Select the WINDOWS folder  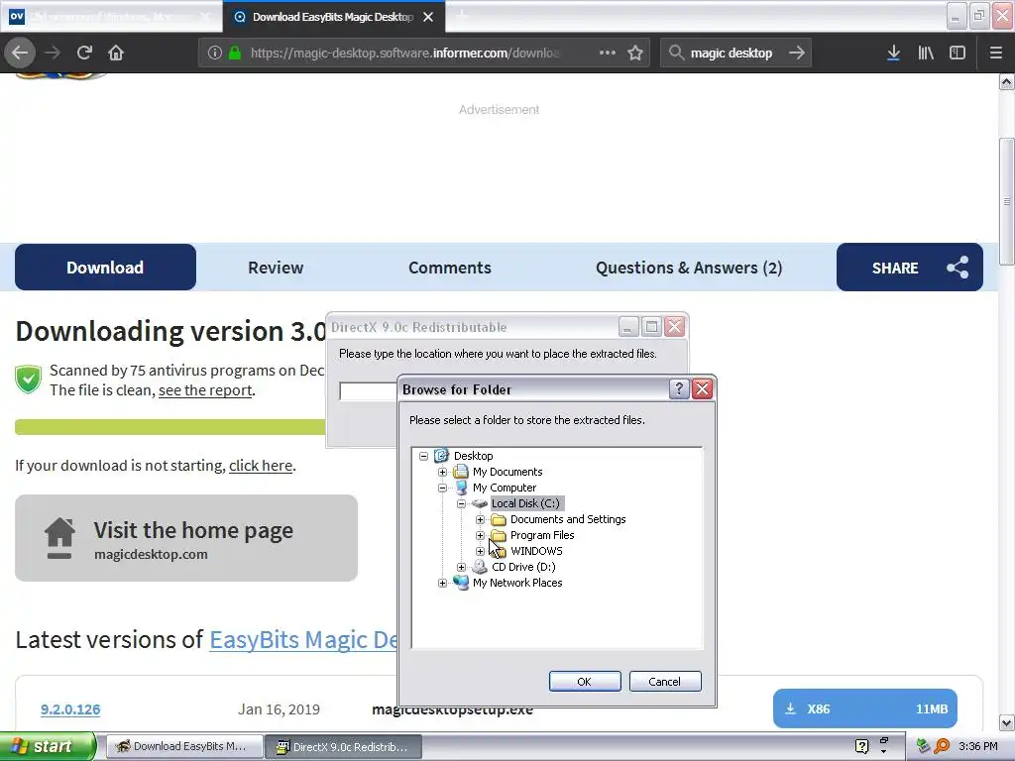coord(536,551)
